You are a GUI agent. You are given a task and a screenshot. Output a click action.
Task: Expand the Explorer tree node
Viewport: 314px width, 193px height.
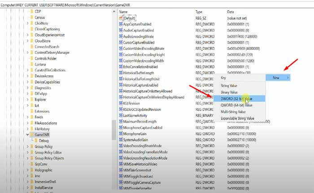coord(28,99)
